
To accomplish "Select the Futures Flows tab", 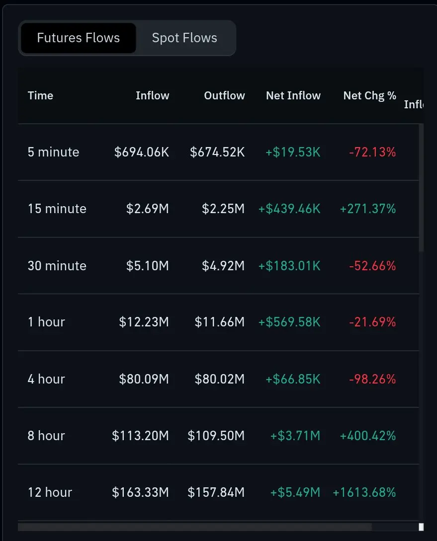I will click(x=79, y=38).
